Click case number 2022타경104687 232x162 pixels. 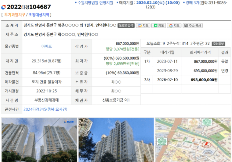(x=29, y=7)
